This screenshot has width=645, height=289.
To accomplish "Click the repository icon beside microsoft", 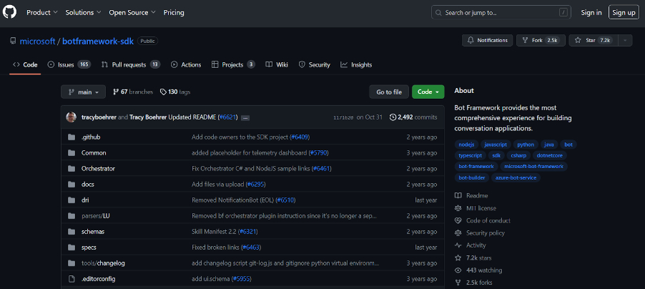I will (x=13, y=41).
